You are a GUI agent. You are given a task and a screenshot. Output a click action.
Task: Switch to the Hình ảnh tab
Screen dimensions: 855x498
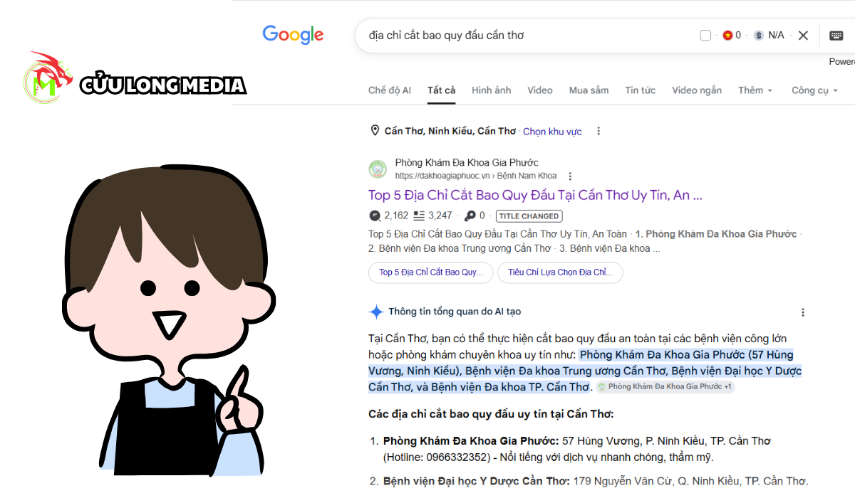492,90
